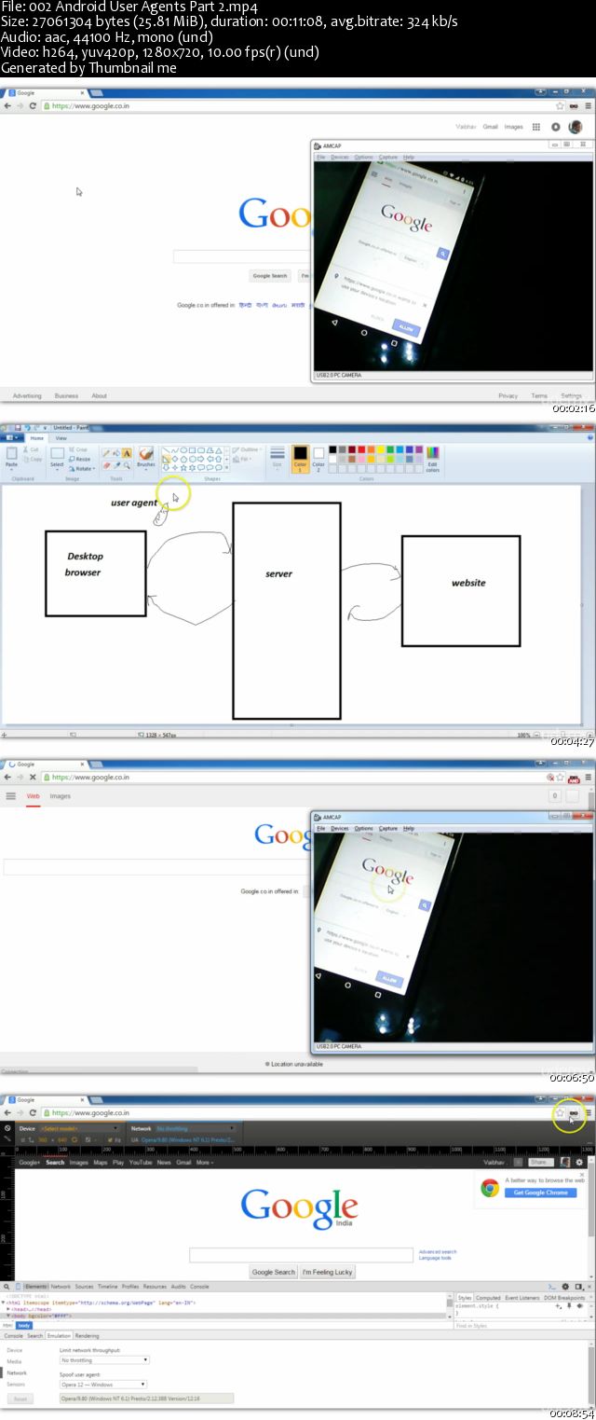Switch to DevTools Network tab
This screenshot has width=596, height=1420.
click(x=61, y=1287)
